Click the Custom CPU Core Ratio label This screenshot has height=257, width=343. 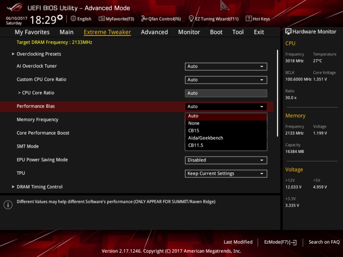(41, 79)
